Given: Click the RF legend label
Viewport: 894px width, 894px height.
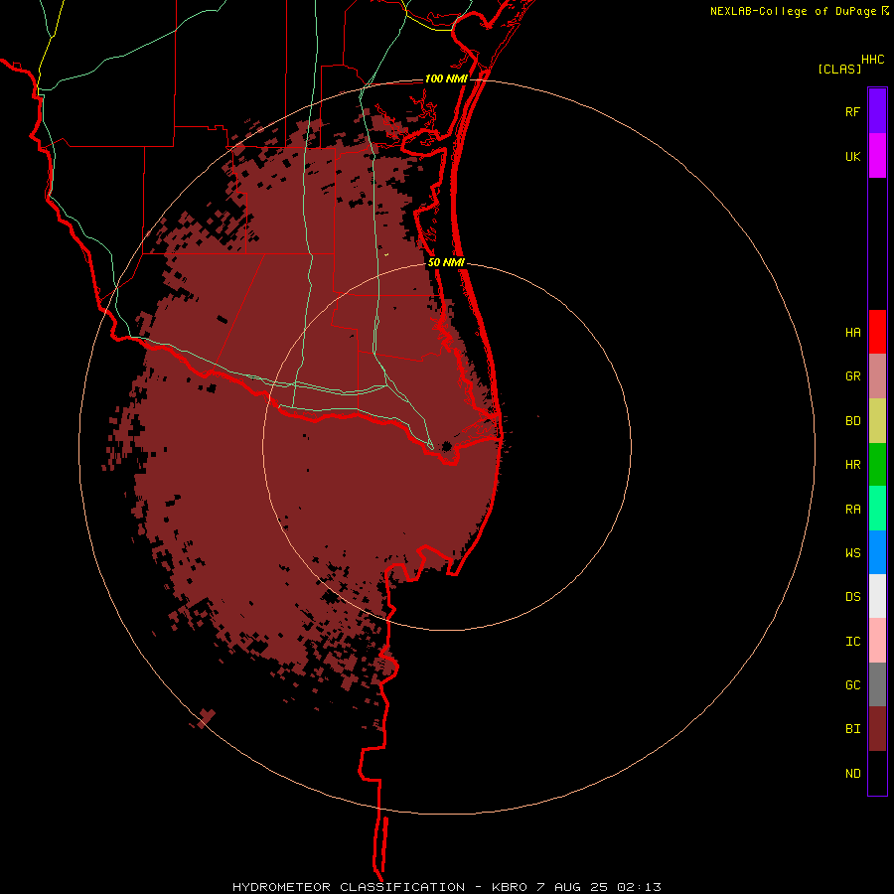Looking at the screenshot, I should (852, 111).
